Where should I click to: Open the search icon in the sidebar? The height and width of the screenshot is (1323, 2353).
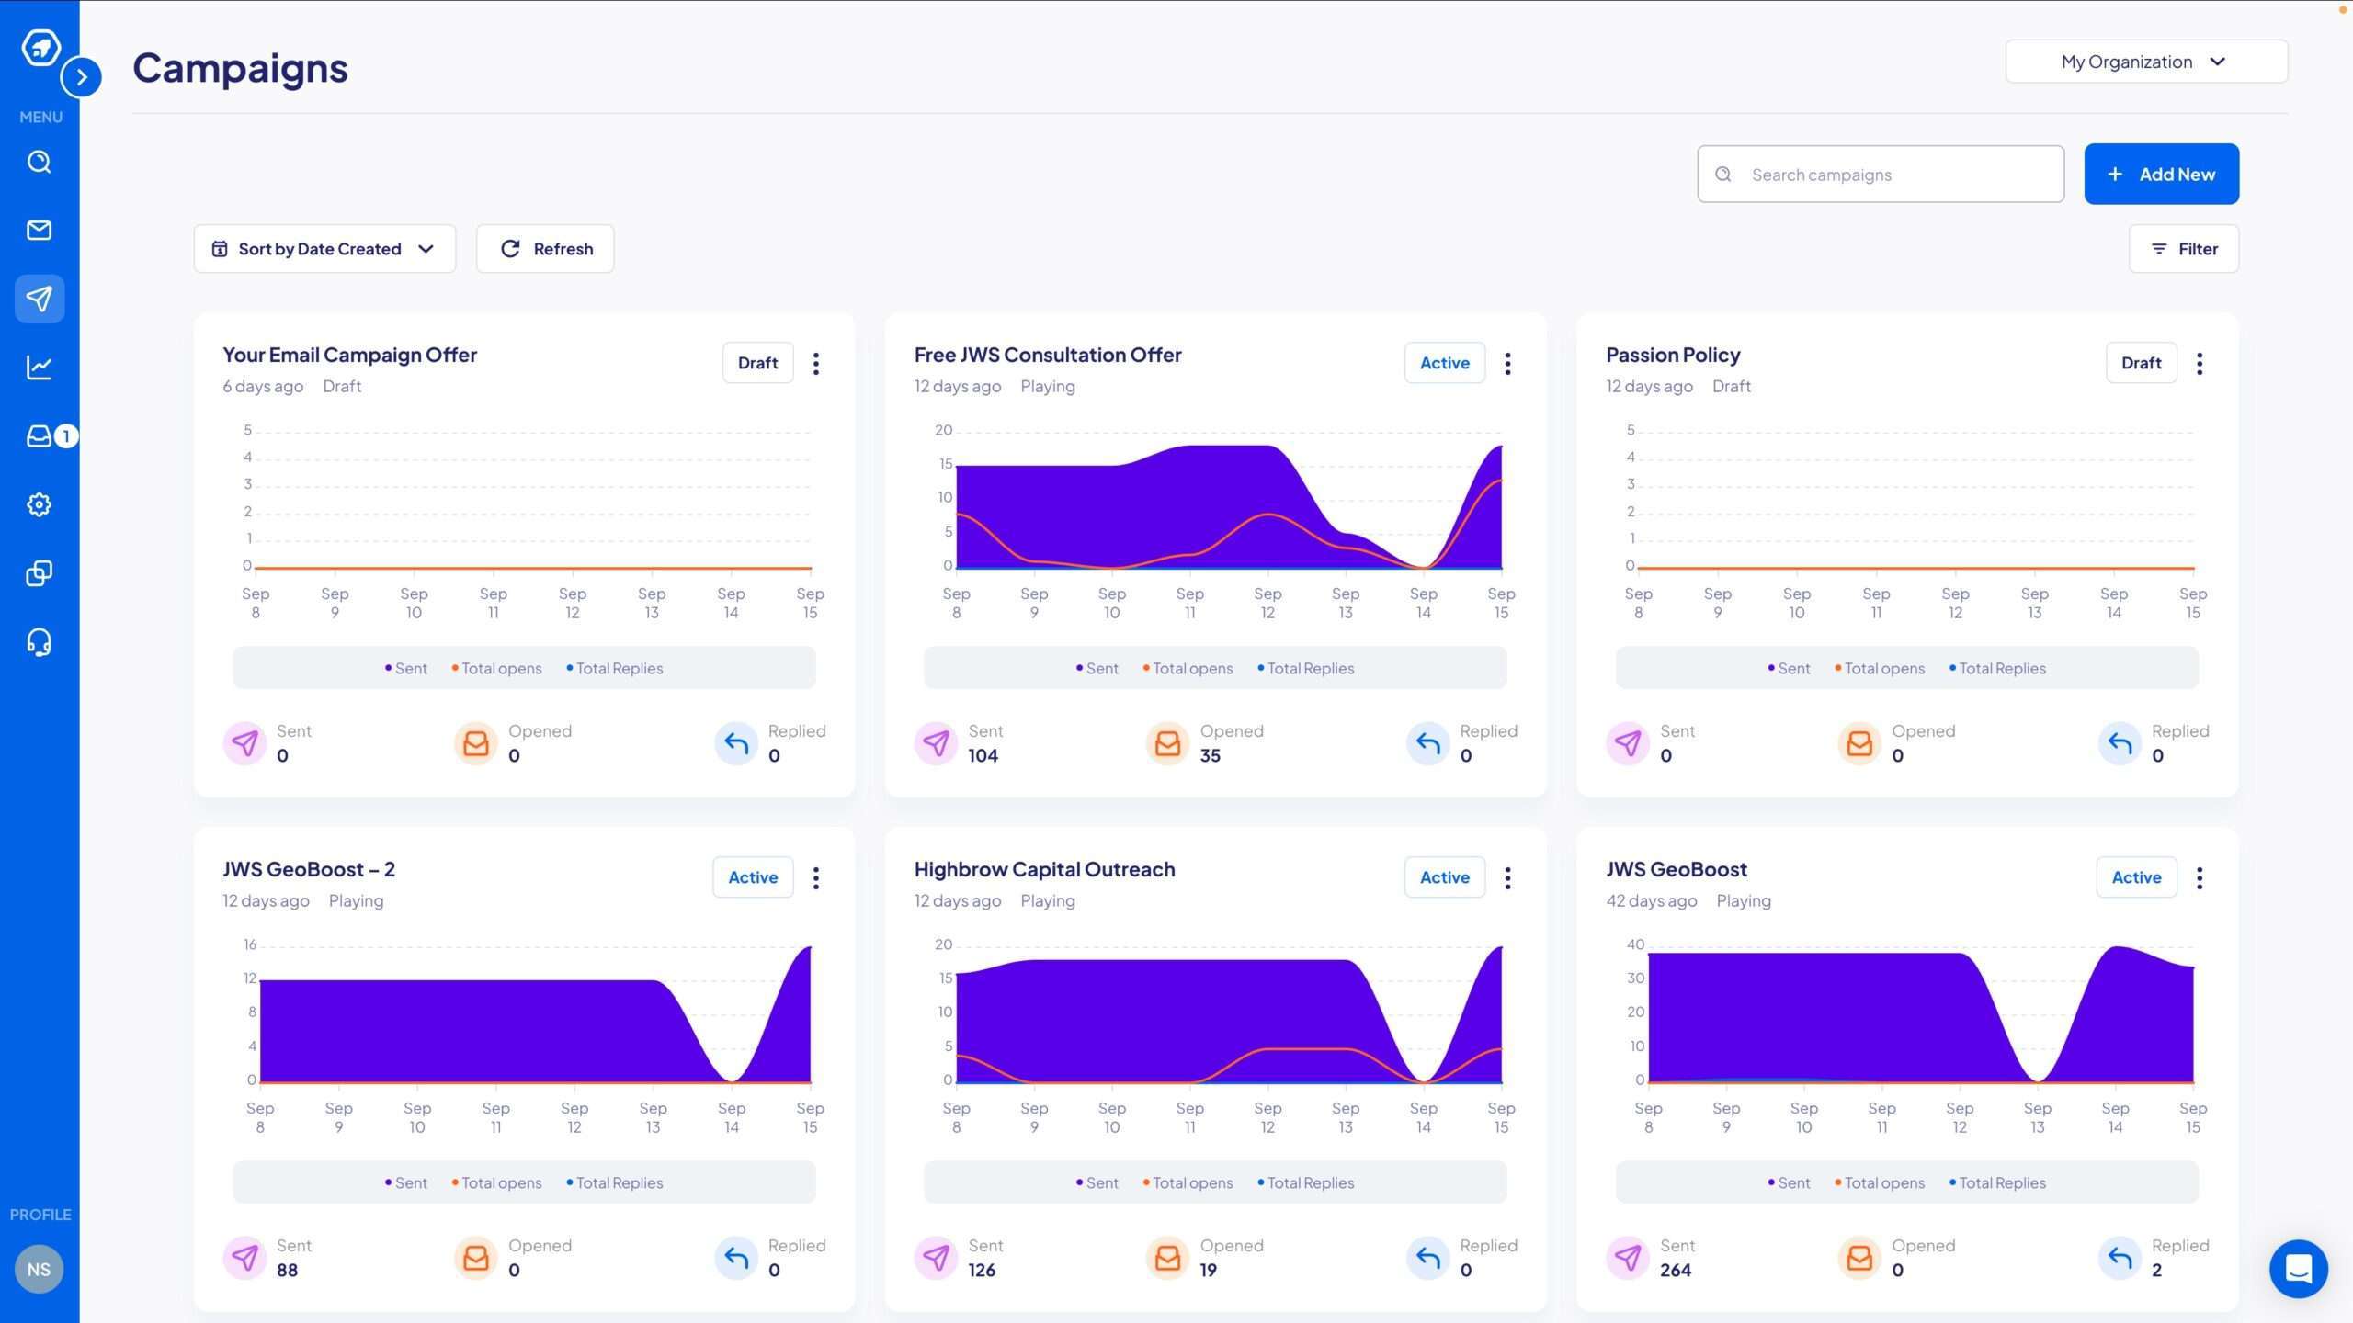pos(39,162)
